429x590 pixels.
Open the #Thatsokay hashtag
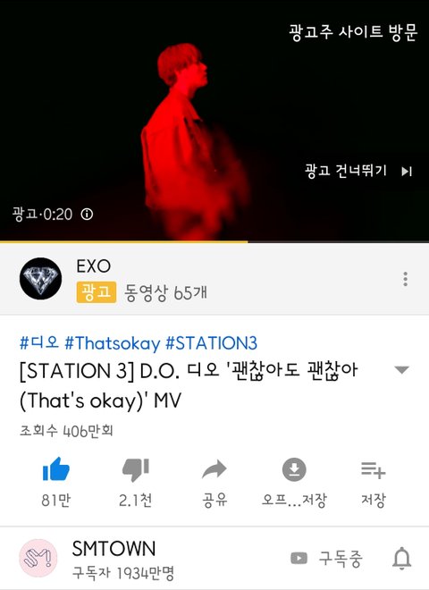coord(112,342)
